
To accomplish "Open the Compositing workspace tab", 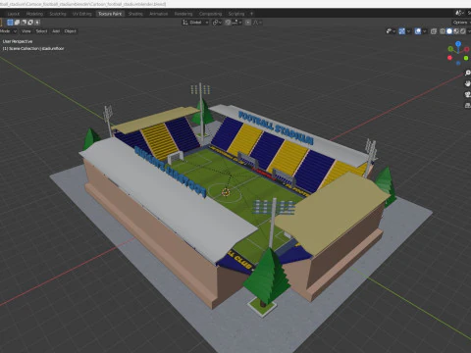I will point(210,14).
